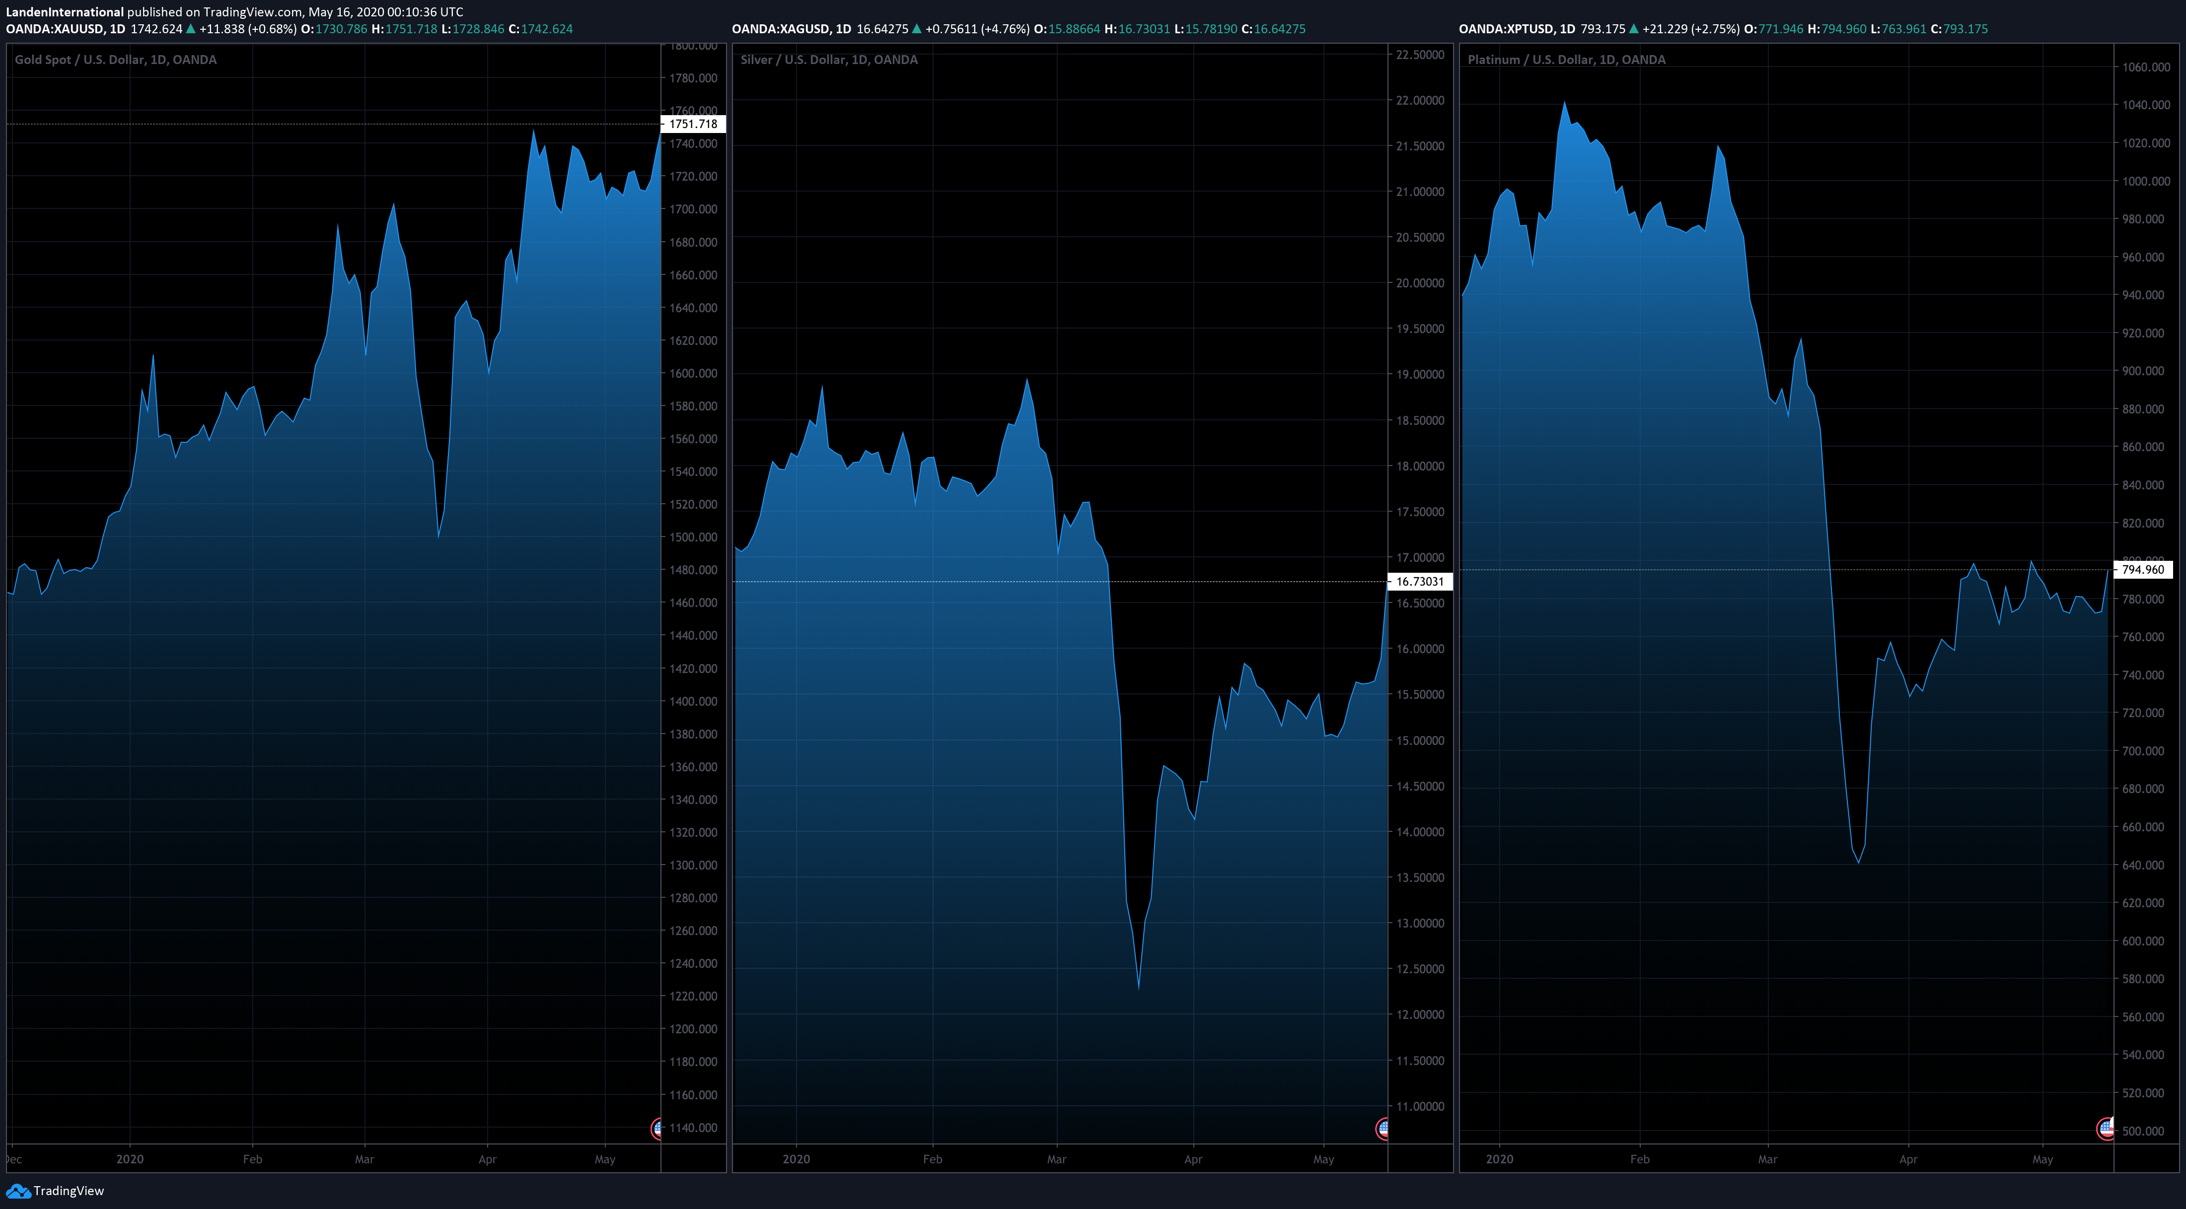Click the Platinum last price 793.175 in header
The height and width of the screenshot is (1209, 2186).
tap(1603, 29)
